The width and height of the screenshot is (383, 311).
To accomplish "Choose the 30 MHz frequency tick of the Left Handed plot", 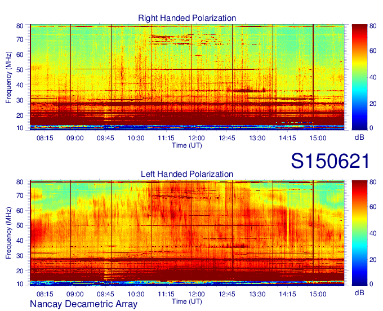I will tap(20, 256).
